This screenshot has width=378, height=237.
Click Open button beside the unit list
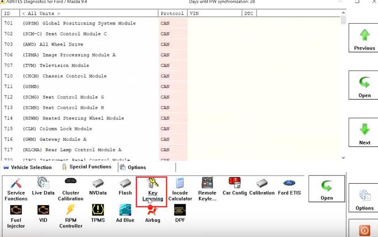[364, 85]
